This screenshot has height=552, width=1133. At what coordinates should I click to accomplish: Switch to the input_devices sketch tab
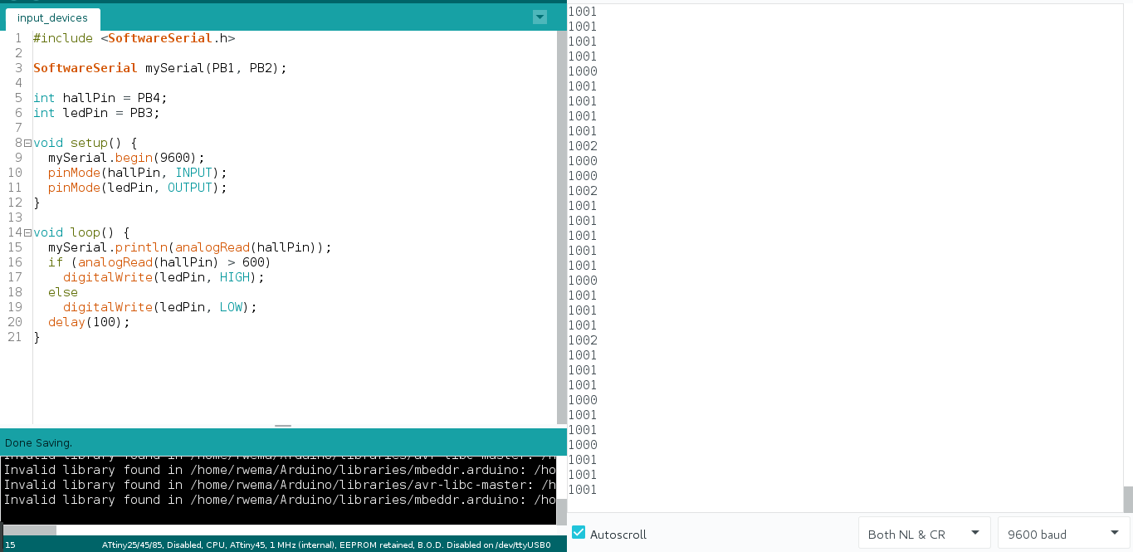point(52,17)
